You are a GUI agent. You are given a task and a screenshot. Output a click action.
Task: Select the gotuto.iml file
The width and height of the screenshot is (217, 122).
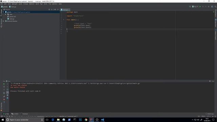pyautogui.click(x=12, y=17)
